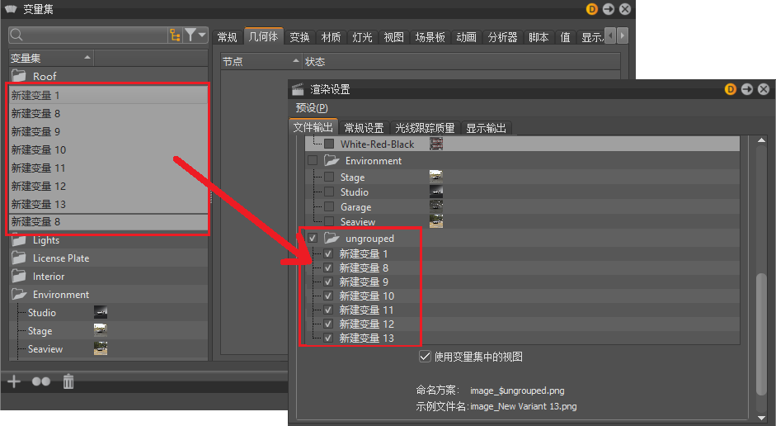Click the arrow icon in render settings title bar
This screenshot has width=776, height=426.
point(747,89)
